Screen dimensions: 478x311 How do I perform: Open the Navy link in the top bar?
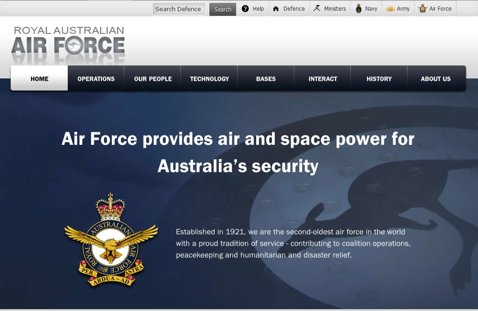click(370, 8)
